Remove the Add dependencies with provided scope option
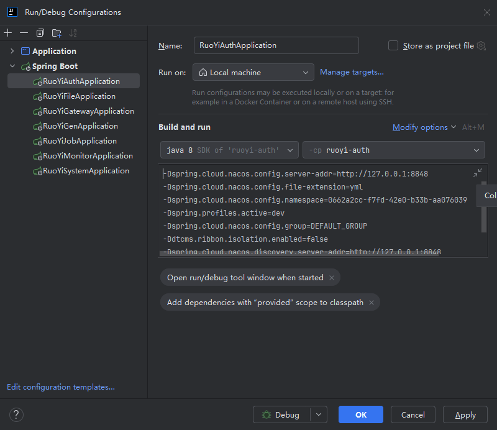 coord(372,303)
